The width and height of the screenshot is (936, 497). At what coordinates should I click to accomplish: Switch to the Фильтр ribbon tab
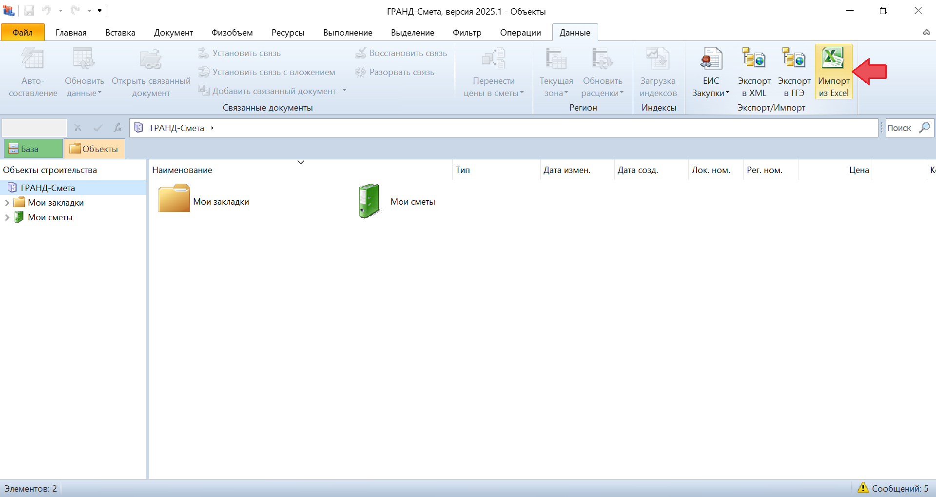pyautogui.click(x=467, y=33)
